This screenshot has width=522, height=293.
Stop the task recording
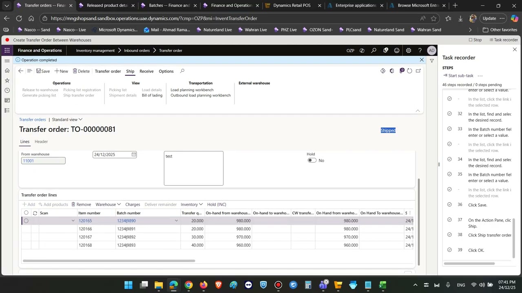click(x=475, y=40)
